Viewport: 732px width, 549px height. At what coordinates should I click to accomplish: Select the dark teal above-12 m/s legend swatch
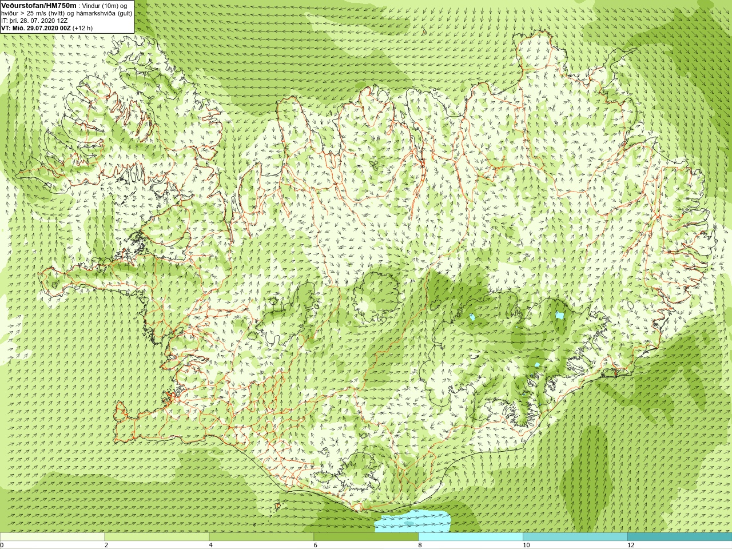[x=679, y=537]
